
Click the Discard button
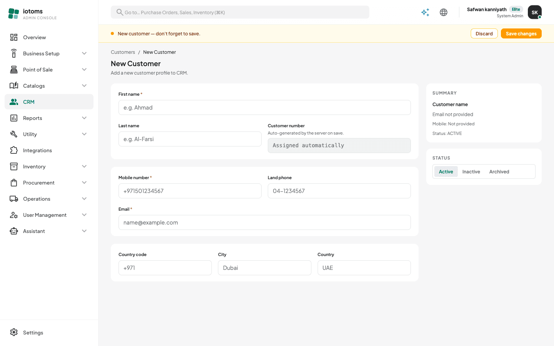coord(484,33)
